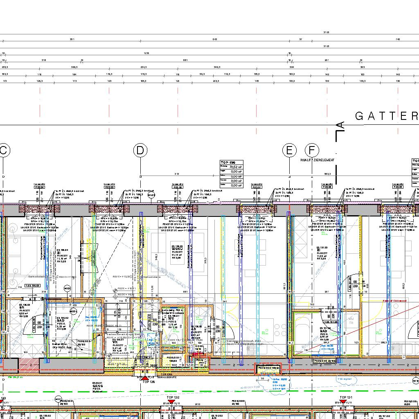Image resolution: width=419 pixels, height=419 pixels.
Task: Click the red TOP 136 entrance triangle
Action: (x=145, y=378)
